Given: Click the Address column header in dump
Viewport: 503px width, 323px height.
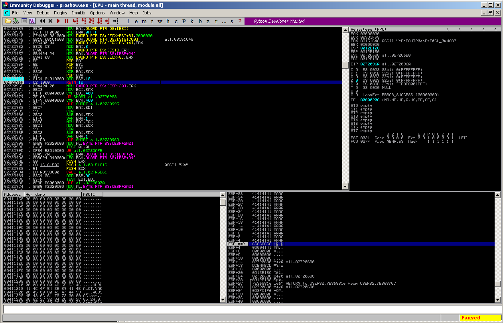Looking at the screenshot, I should (14, 194).
